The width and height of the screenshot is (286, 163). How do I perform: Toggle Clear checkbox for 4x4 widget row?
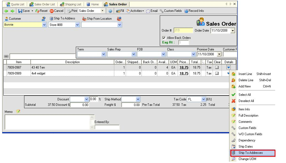217,73
